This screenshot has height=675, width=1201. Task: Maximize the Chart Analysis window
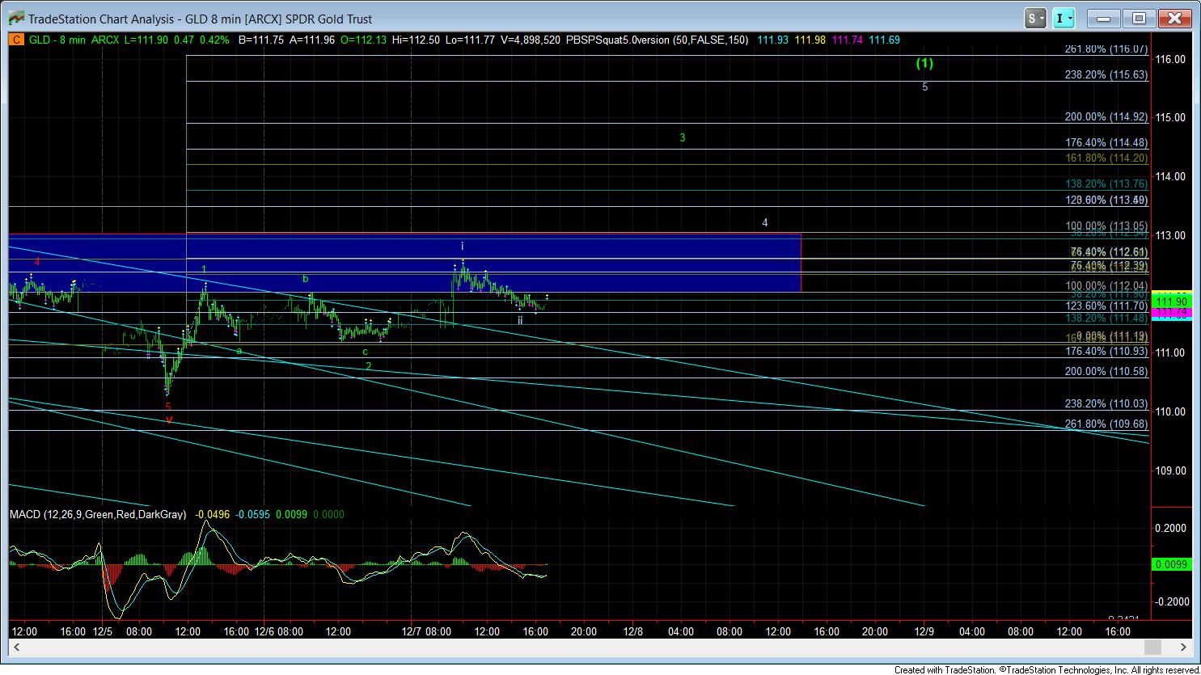(1139, 18)
